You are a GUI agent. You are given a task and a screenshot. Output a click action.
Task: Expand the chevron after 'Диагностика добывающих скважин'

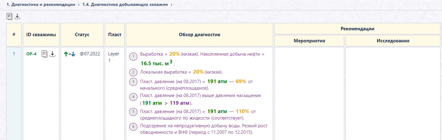pos(172,5)
